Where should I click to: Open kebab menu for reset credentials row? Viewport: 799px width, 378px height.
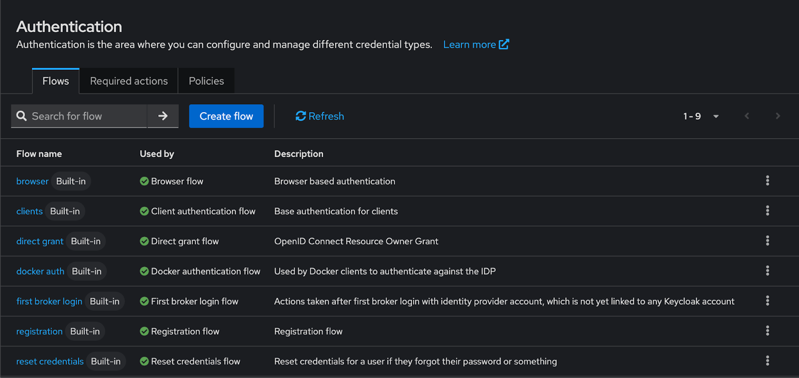coord(767,361)
